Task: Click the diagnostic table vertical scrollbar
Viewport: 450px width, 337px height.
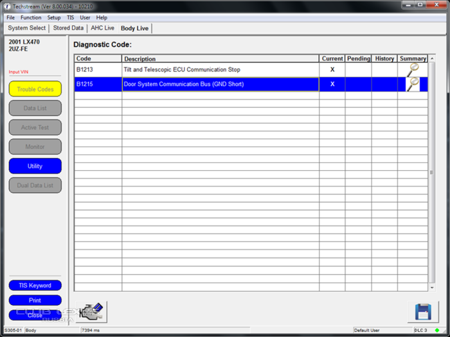Action: coord(431,173)
